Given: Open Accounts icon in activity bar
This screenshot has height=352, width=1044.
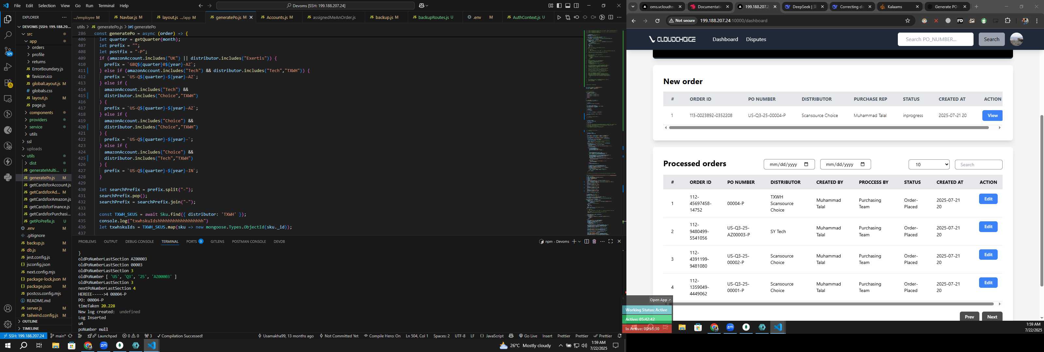Looking at the screenshot, I should (x=8, y=308).
